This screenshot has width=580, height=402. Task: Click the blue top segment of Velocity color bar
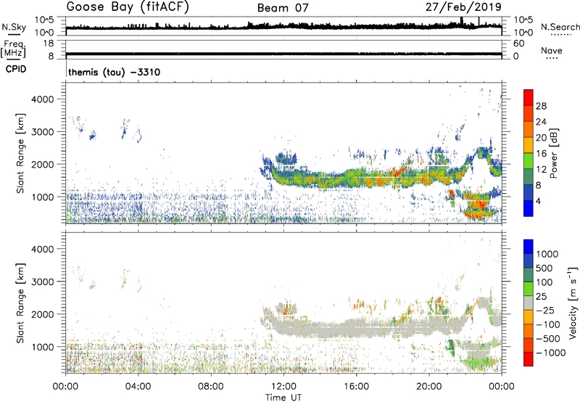pos(529,247)
